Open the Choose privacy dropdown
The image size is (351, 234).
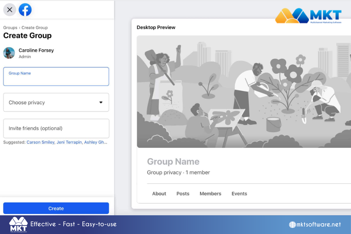pos(56,102)
